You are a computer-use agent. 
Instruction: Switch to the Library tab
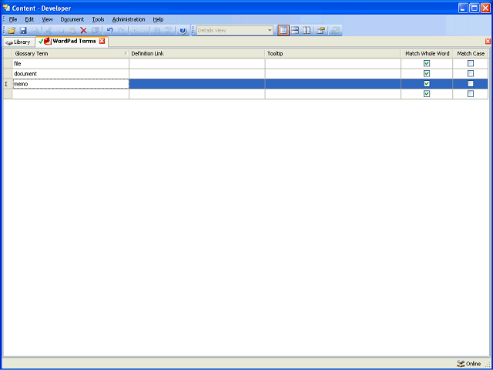coord(18,42)
